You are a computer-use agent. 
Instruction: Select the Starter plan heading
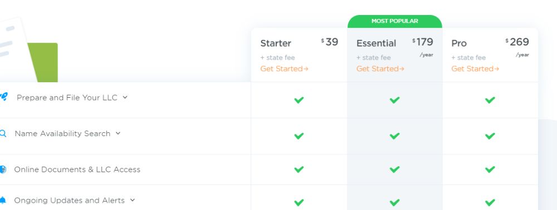tap(276, 43)
